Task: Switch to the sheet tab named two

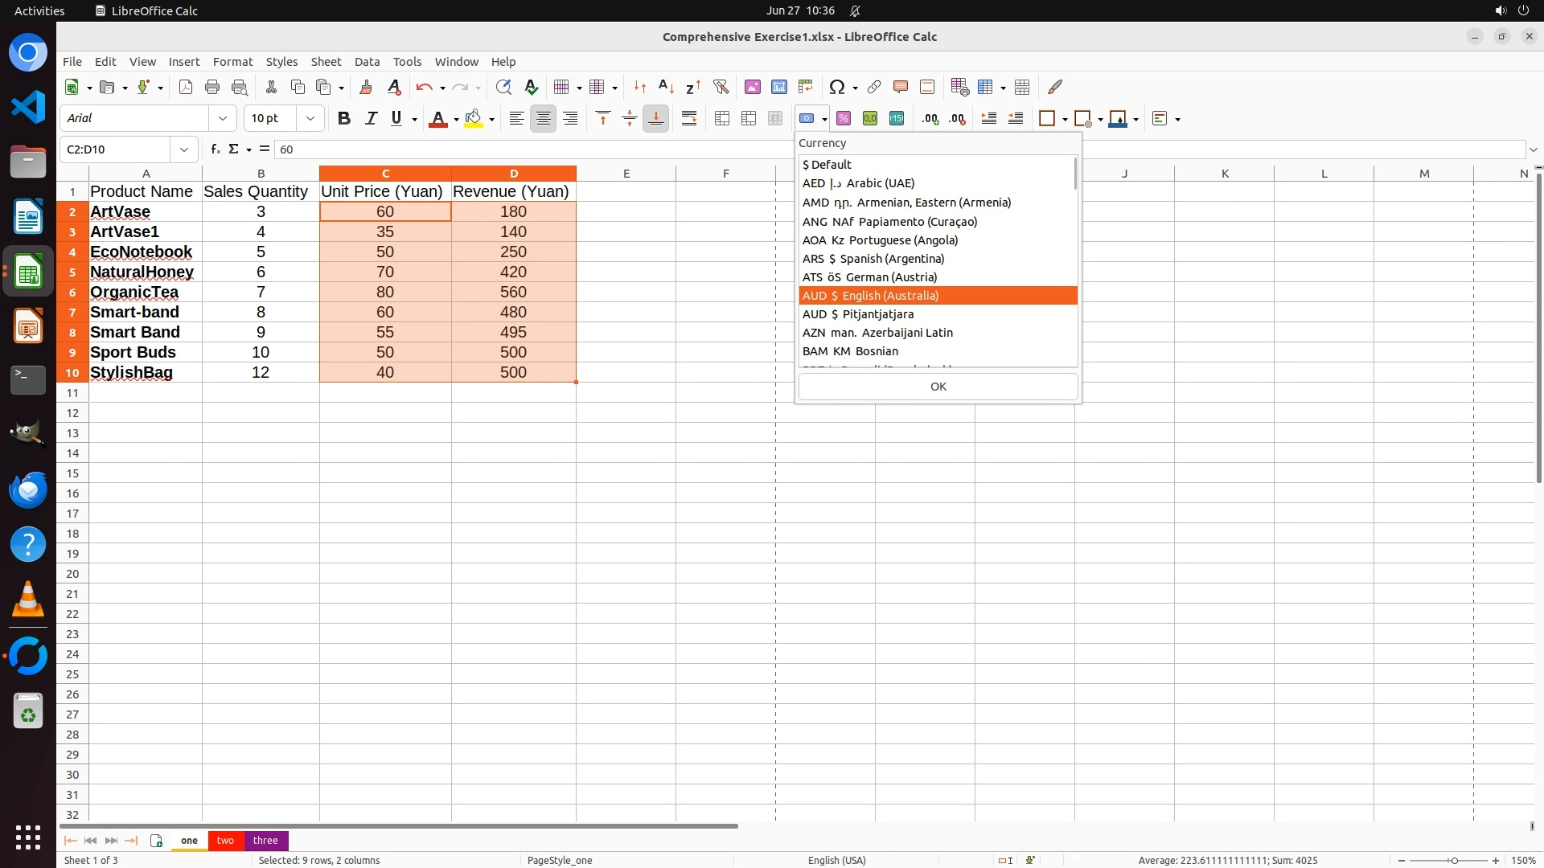Action: pyautogui.click(x=225, y=841)
